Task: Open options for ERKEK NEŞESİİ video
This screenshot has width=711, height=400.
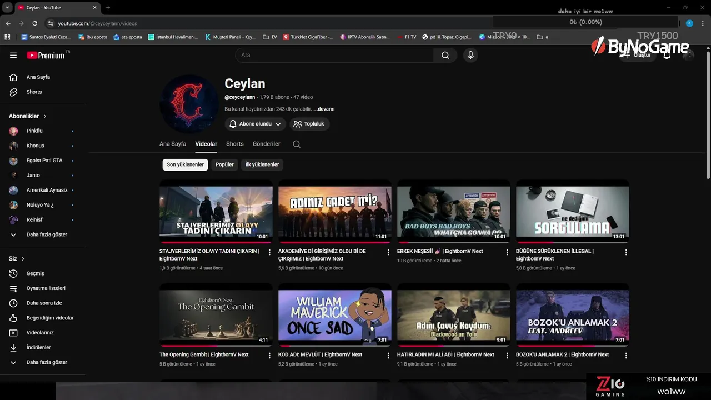Action: (x=507, y=252)
